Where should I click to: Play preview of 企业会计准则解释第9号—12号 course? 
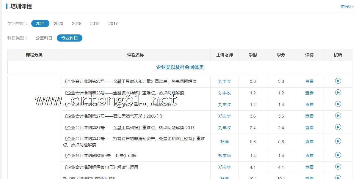click(338, 155)
